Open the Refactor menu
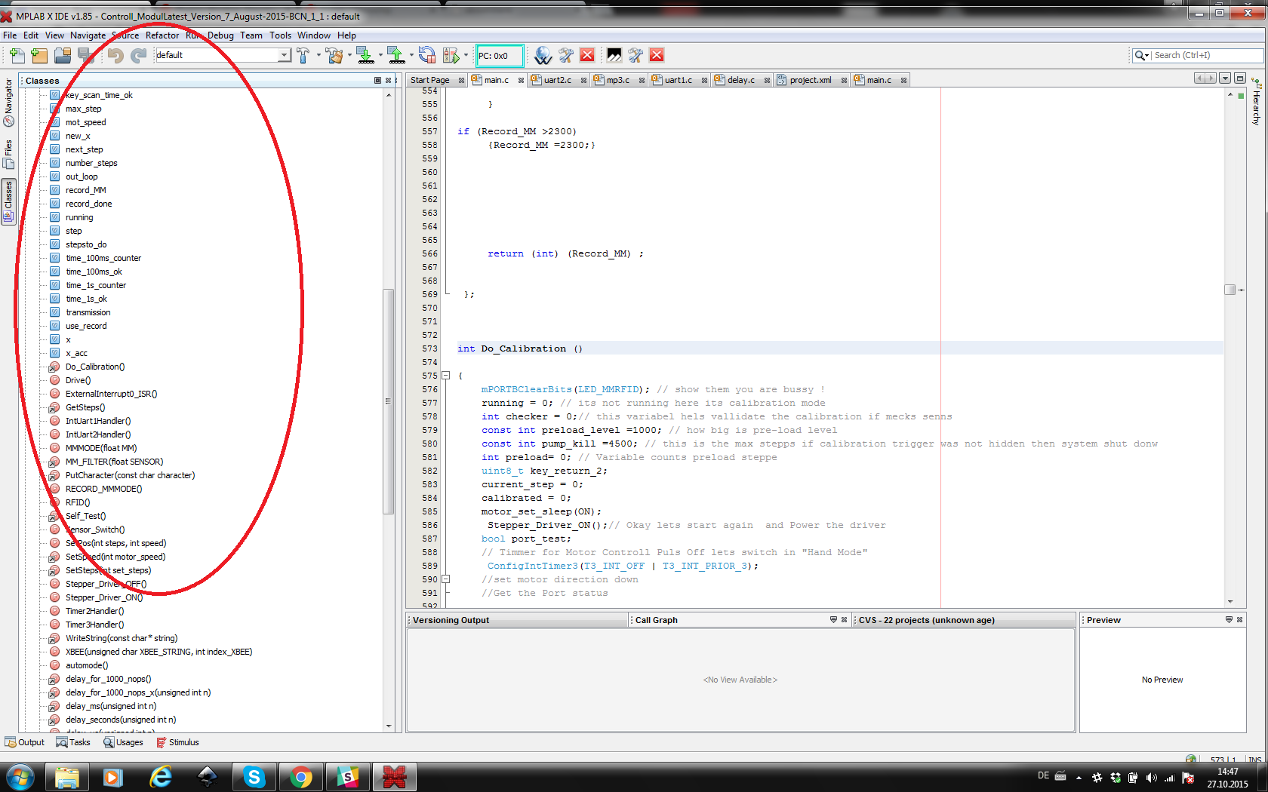Viewport: 1268px width, 792px height. [x=162, y=35]
